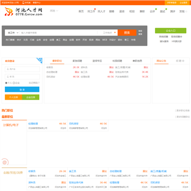Click the green 企业注册 button
The height and width of the screenshot is (191, 191).
tap(31, 97)
